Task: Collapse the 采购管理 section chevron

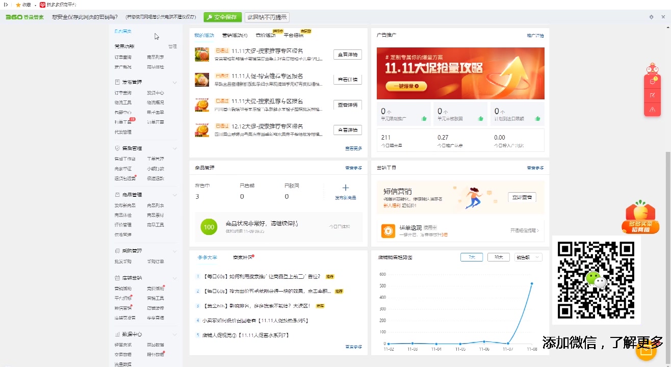Action: pyautogui.click(x=174, y=251)
